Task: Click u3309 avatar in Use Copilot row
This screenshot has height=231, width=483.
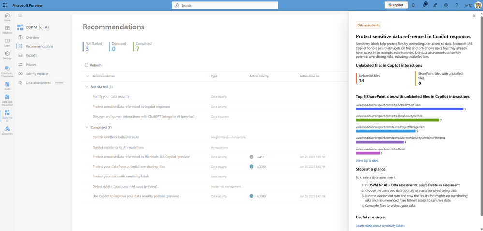Action: 252,196
